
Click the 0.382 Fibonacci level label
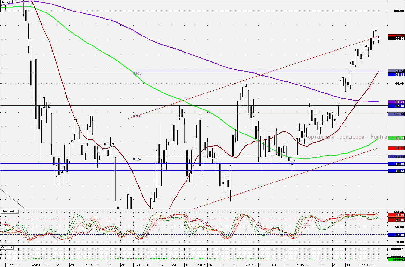coord(137,158)
